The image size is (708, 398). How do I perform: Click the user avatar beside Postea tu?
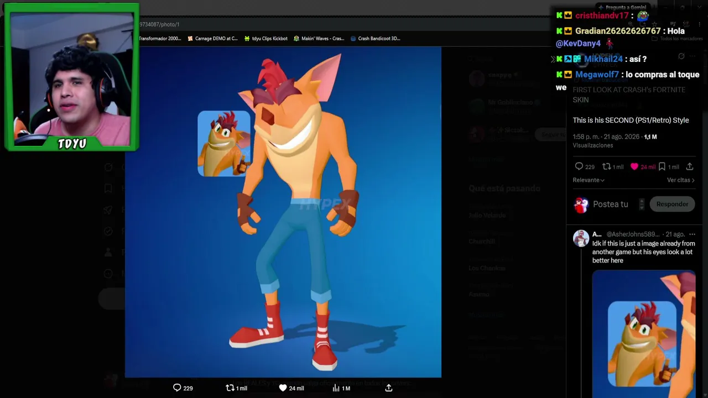click(x=581, y=205)
